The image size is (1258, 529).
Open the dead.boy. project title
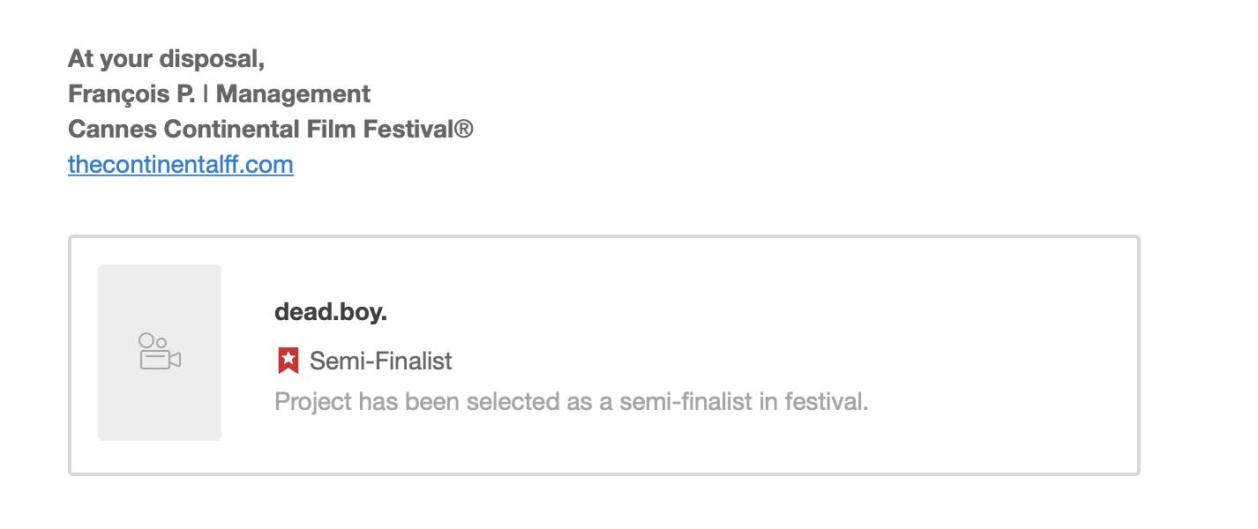click(331, 312)
